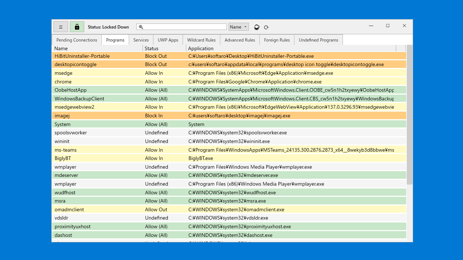Viewport: 463px width, 260px height.
Task: Select the vdsldr row
Action: tap(229, 218)
